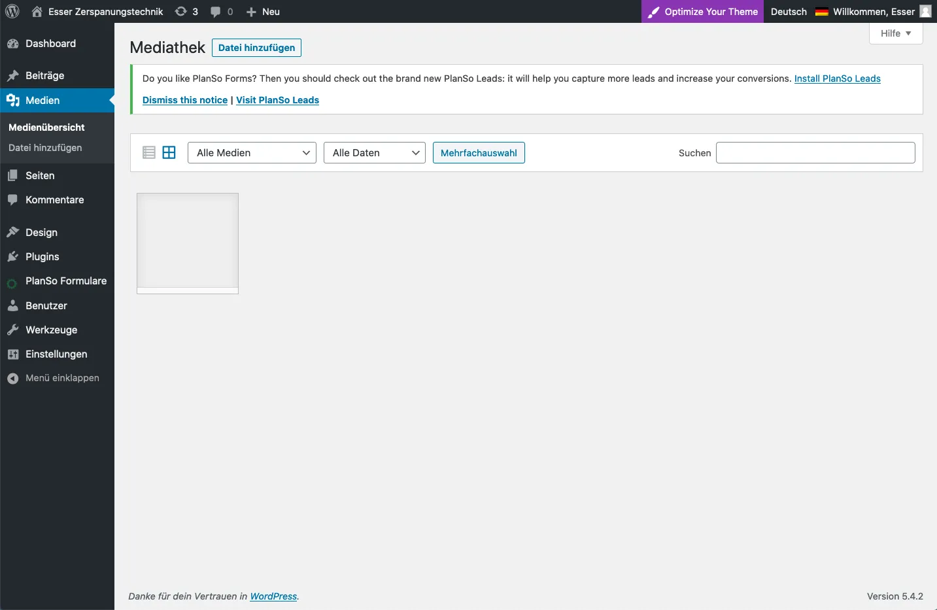The image size is (937, 610).
Task: Click the Werkzeuge wrench icon
Action: pos(12,330)
